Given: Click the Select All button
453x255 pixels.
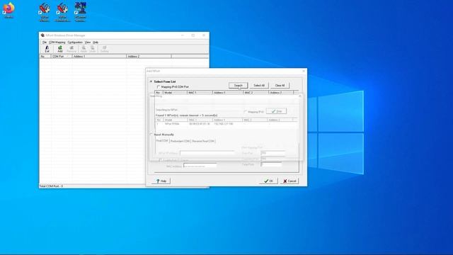Looking at the screenshot, I should click(259, 85).
